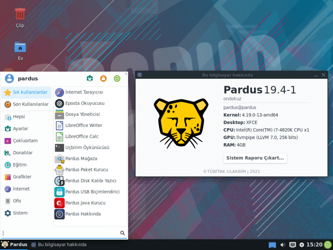Select Bu bilgisayar hakkında taskbar window button

pos(59,245)
